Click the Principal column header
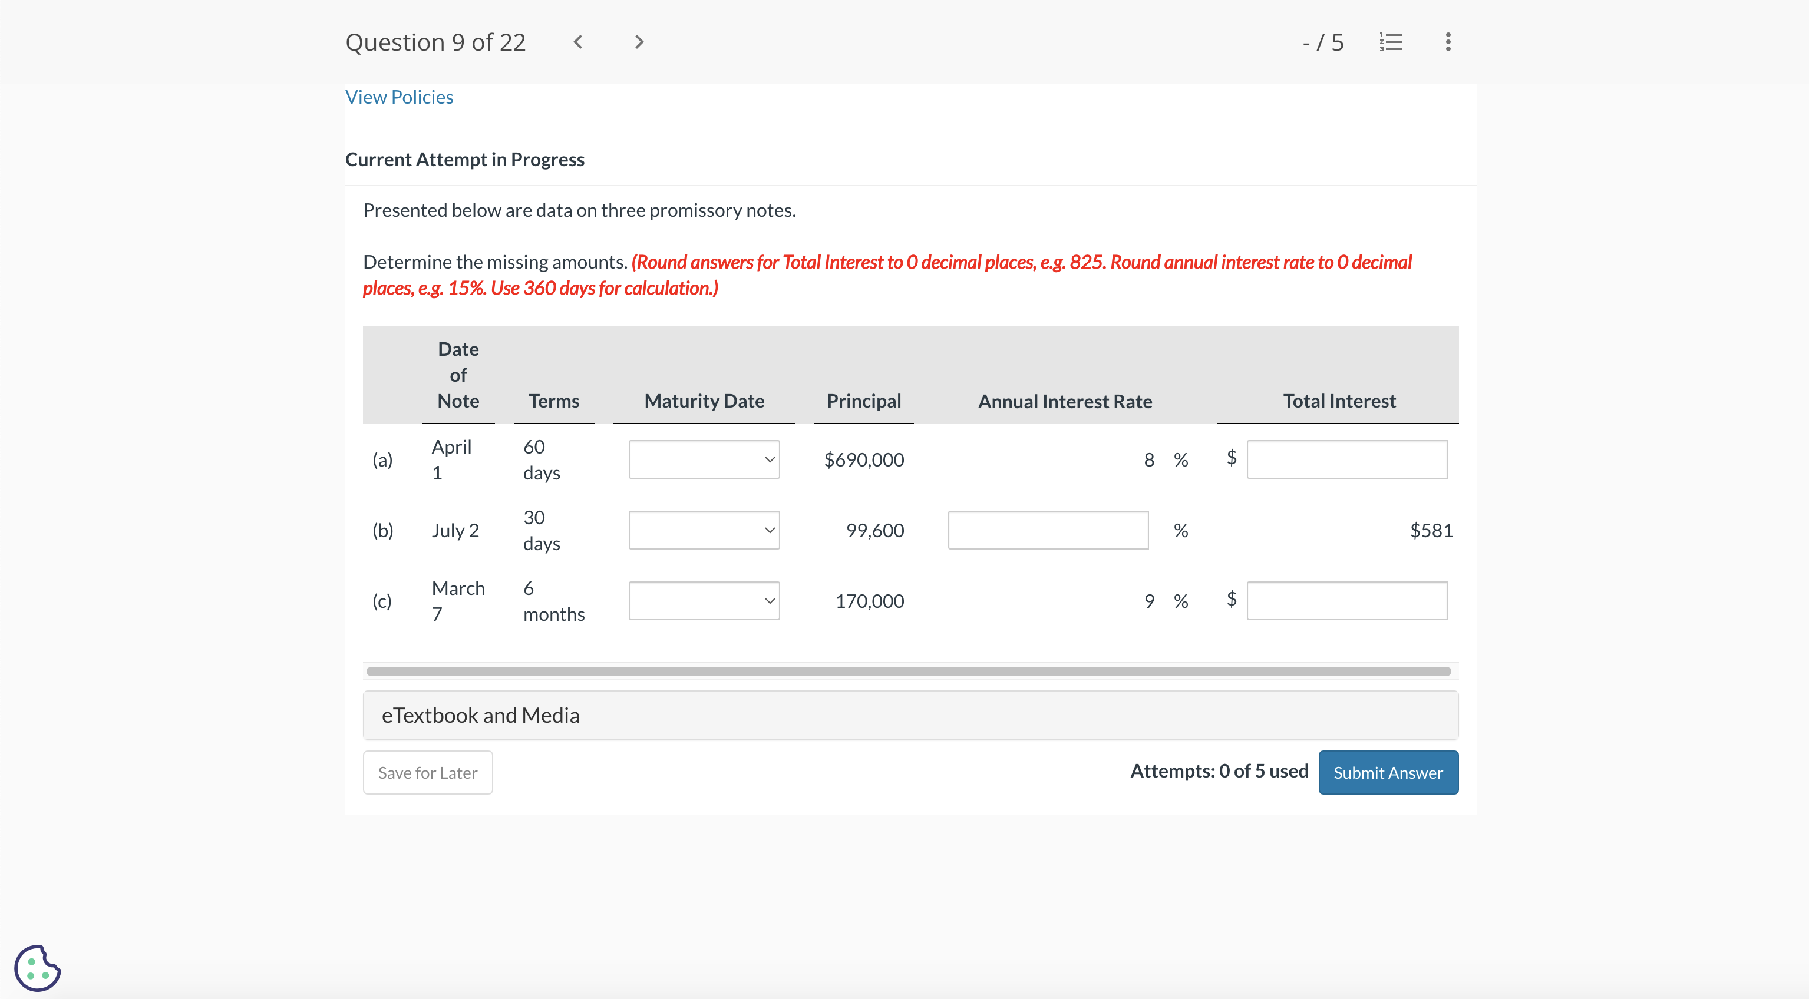 click(x=864, y=401)
